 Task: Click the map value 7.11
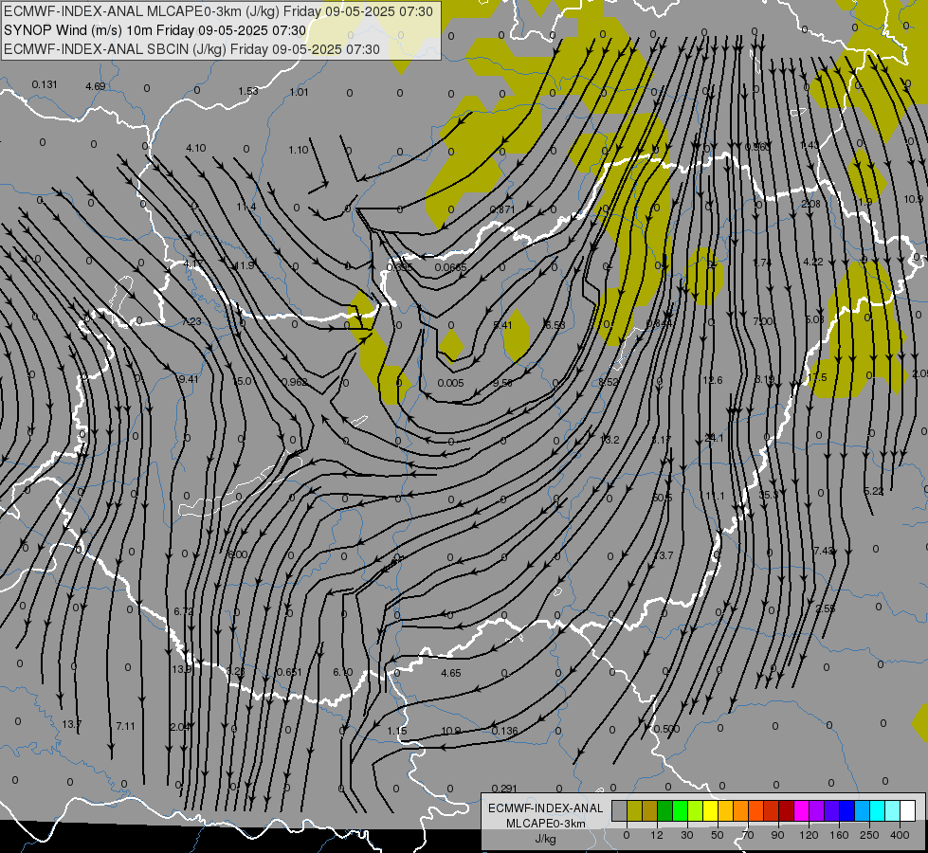pos(125,726)
